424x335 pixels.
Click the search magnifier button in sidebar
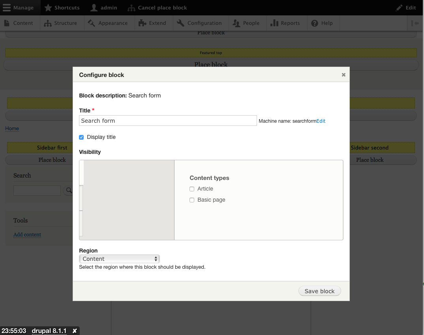pyautogui.click(x=69, y=191)
